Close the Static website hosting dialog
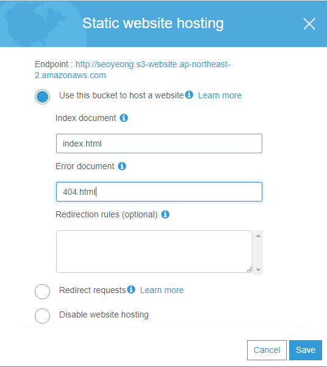Image resolution: width=327 pixels, height=367 pixels. [309, 24]
